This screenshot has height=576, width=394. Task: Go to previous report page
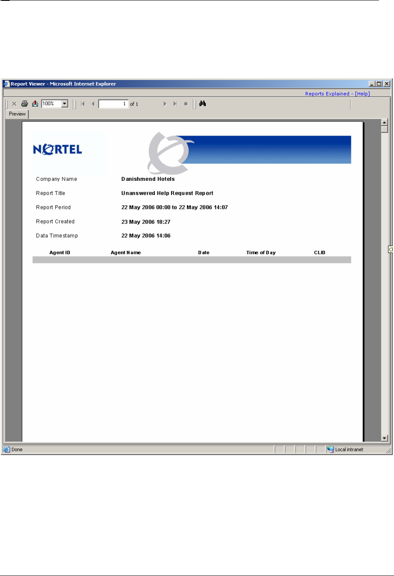pyautogui.click(x=93, y=104)
